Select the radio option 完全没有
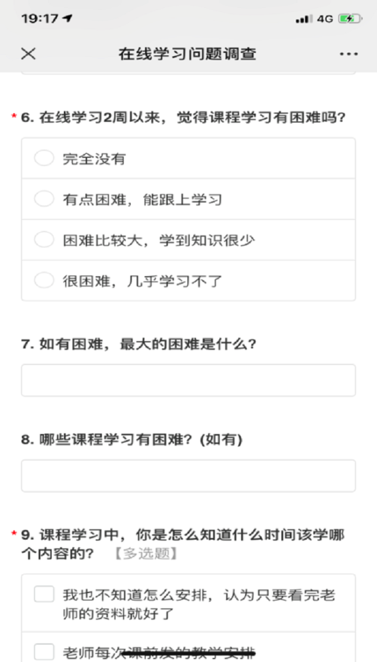Image resolution: width=377 pixels, height=662 pixels. 44,158
